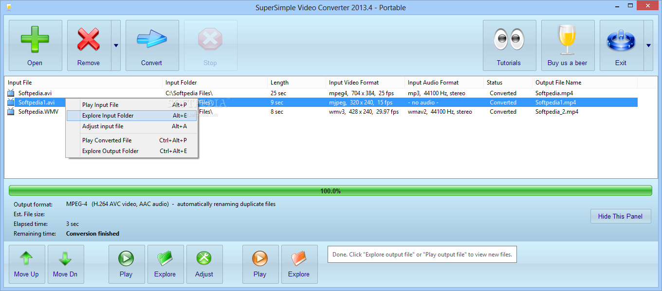Screen dimensions: 662x291
Task: Click the Buy us a beer button
Action: click(568, 45)
